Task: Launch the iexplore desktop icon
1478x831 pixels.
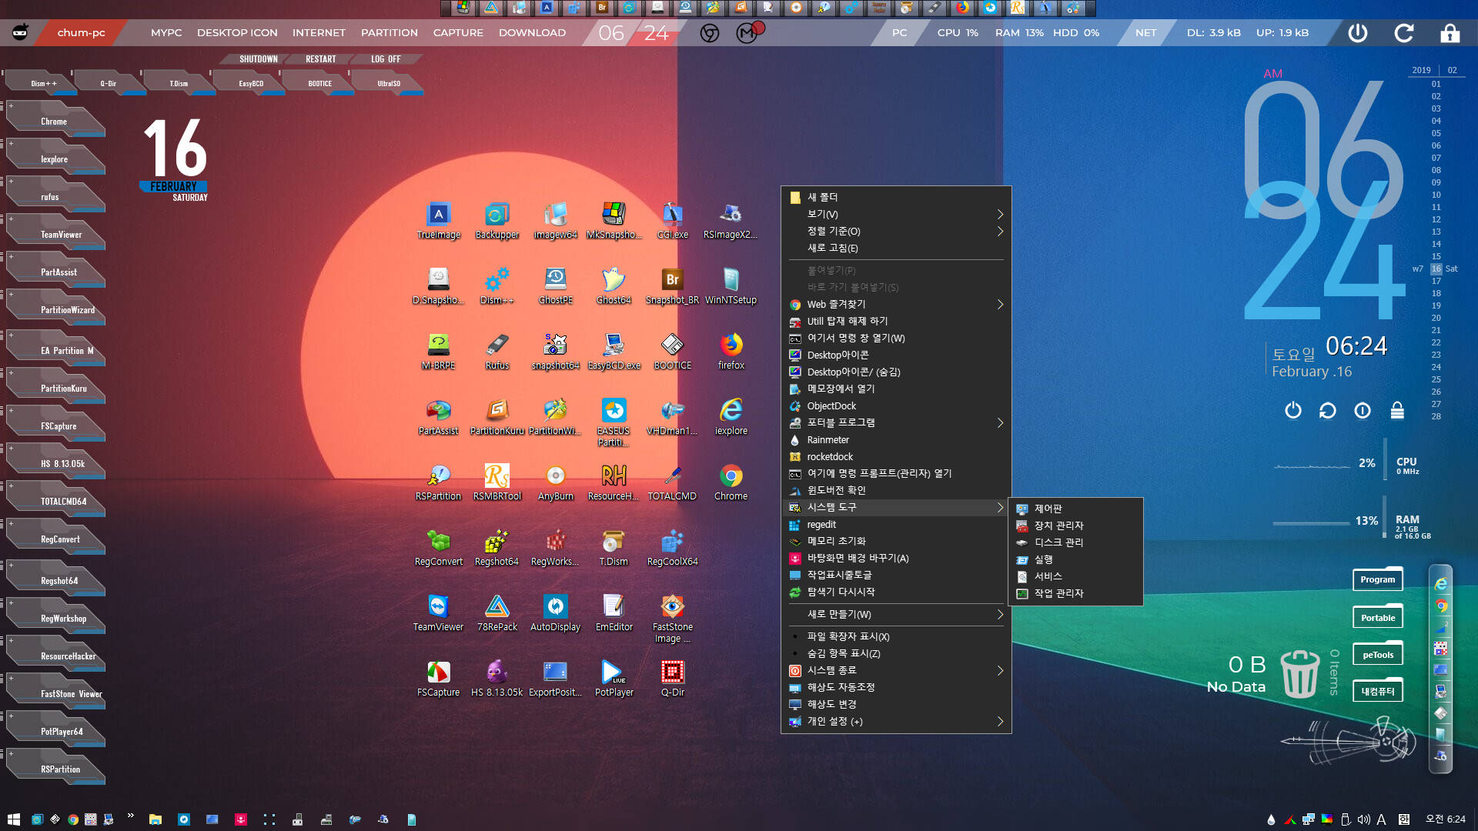Action: coord(731,417)
